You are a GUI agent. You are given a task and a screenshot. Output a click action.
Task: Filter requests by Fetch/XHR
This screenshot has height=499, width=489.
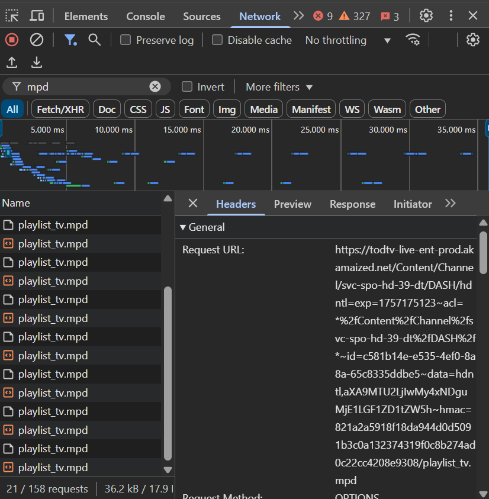pos(60,110)
